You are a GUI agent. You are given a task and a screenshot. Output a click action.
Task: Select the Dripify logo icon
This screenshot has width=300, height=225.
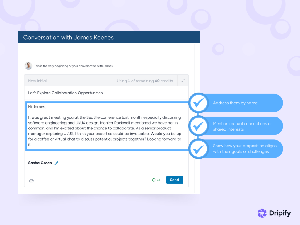click(262, 213)
